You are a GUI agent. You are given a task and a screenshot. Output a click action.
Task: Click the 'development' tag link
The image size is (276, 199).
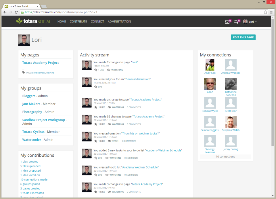[x=39, y=73]
